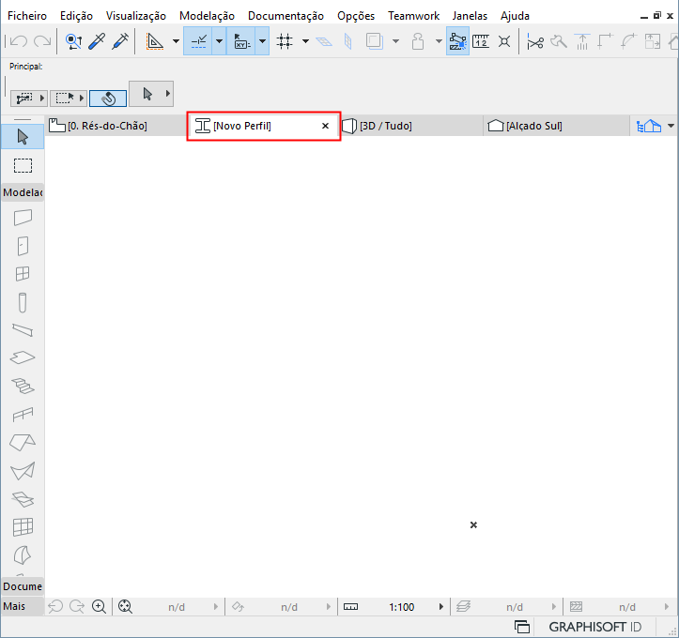This screenshot has width=679, height=638.
Task: Click the Fit in Window zoom icon
Action: pyautogui.click(x=125, y=606)
